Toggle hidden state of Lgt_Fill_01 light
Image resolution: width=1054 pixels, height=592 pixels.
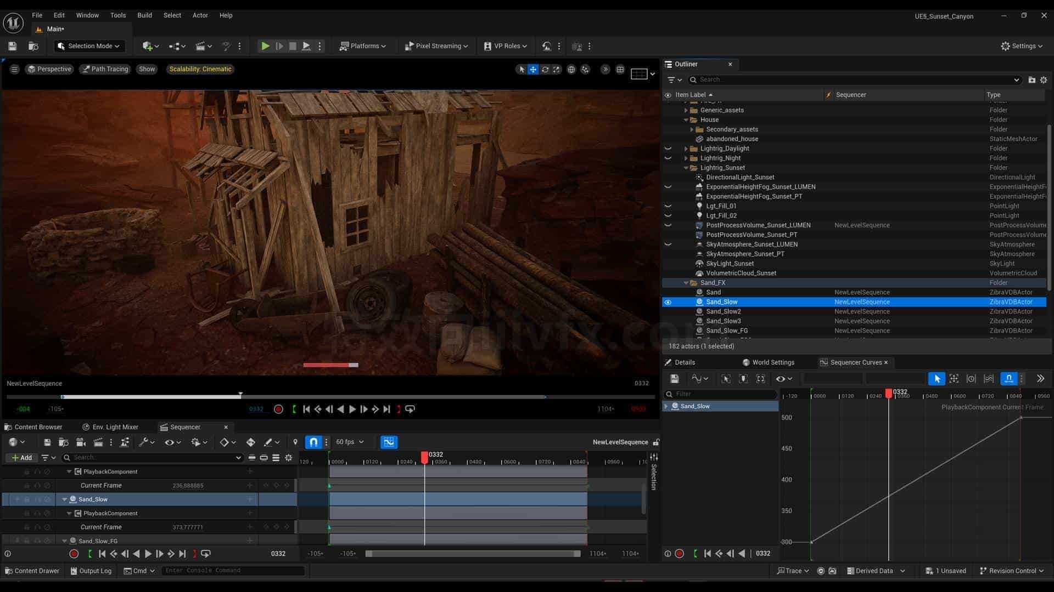pos(668,206)
